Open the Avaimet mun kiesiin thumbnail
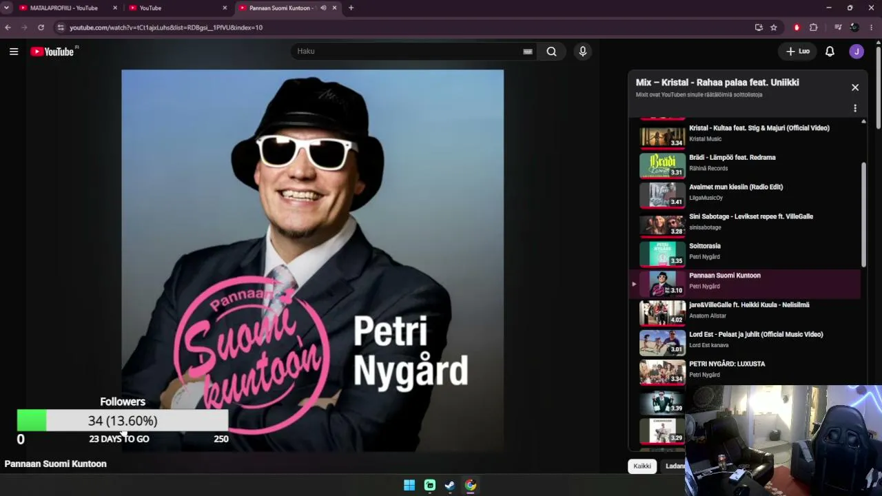 tap(662, 195)
